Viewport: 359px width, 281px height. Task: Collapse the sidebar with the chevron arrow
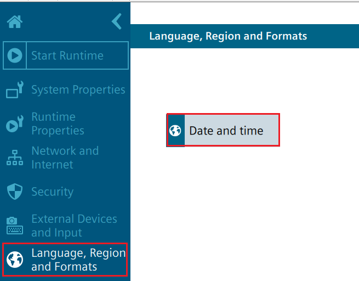pos(117,21)
